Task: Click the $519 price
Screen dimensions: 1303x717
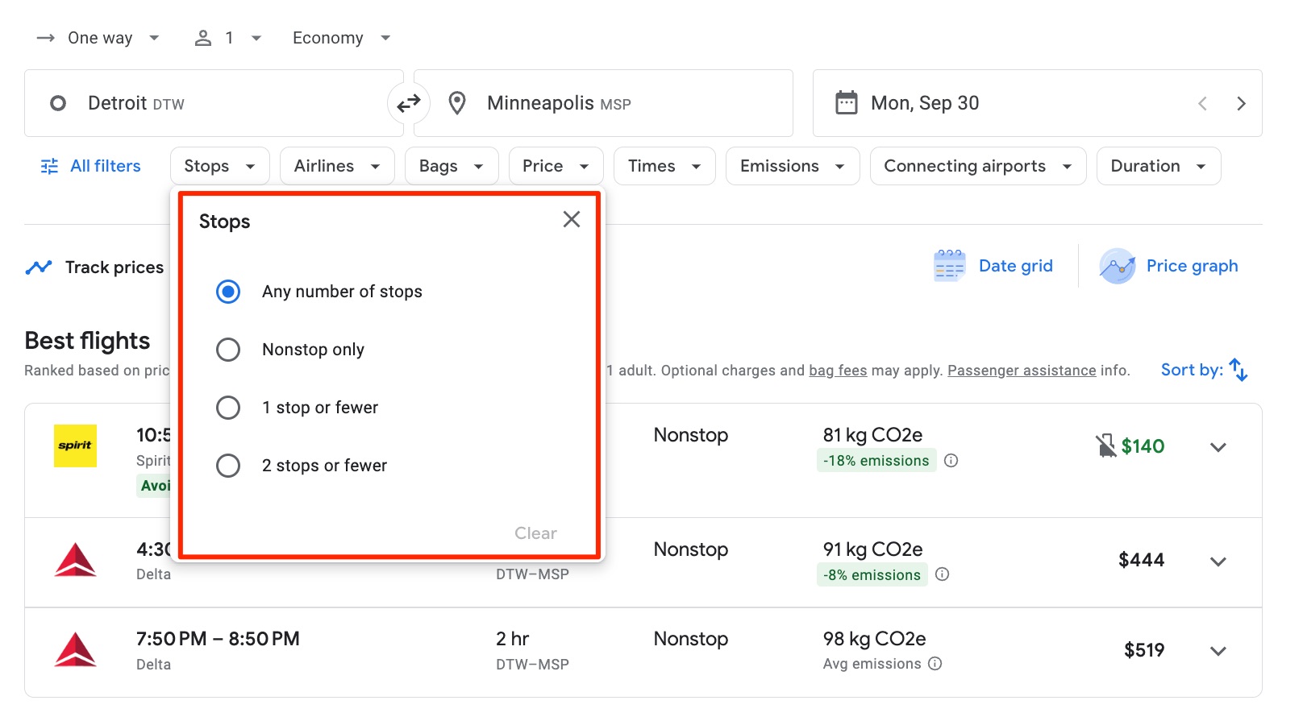Action: coord(1144,650)
